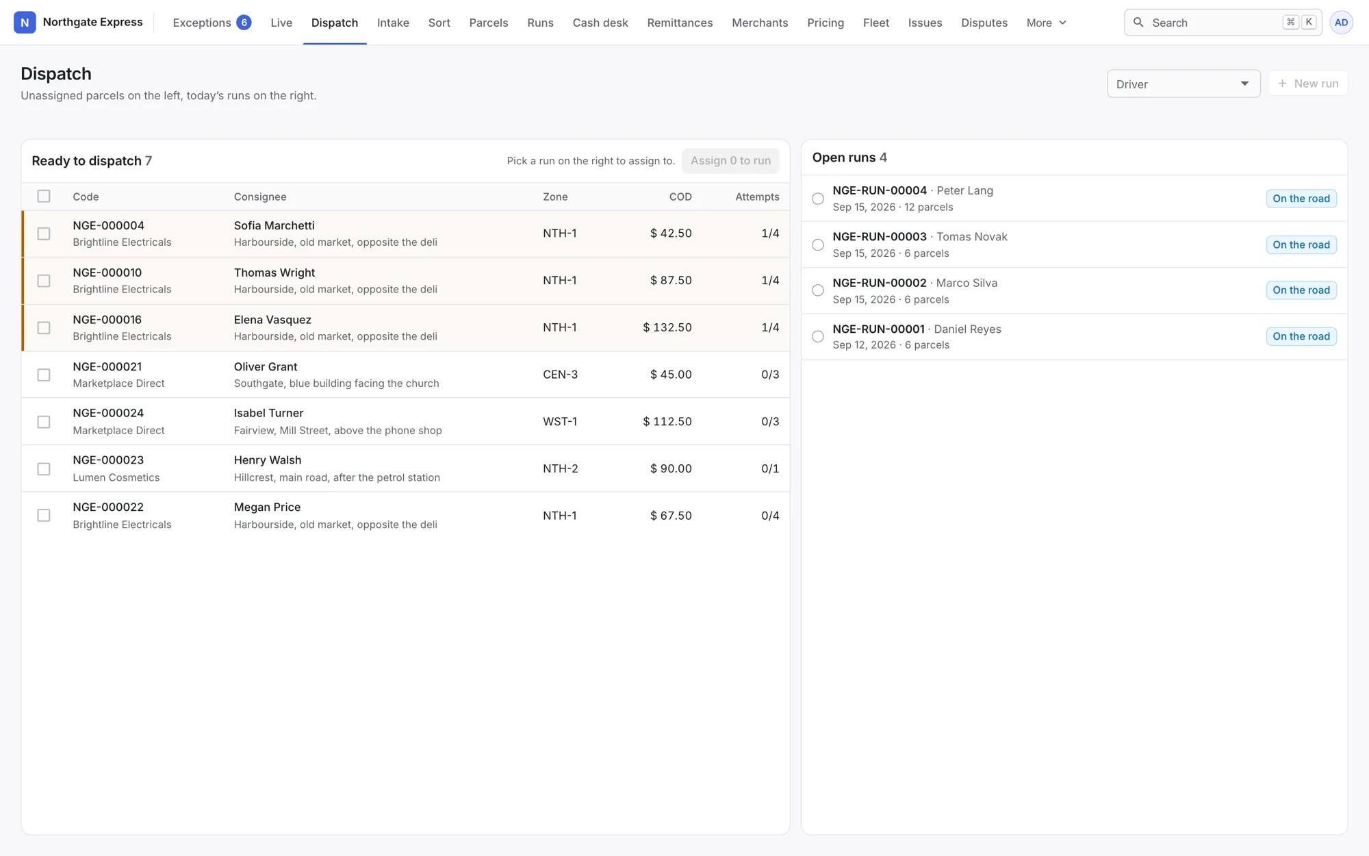This screenshot has height=856, width=1369.
Task: Click run title NGE-RUN-00004
Action: (x=880, y=190)
